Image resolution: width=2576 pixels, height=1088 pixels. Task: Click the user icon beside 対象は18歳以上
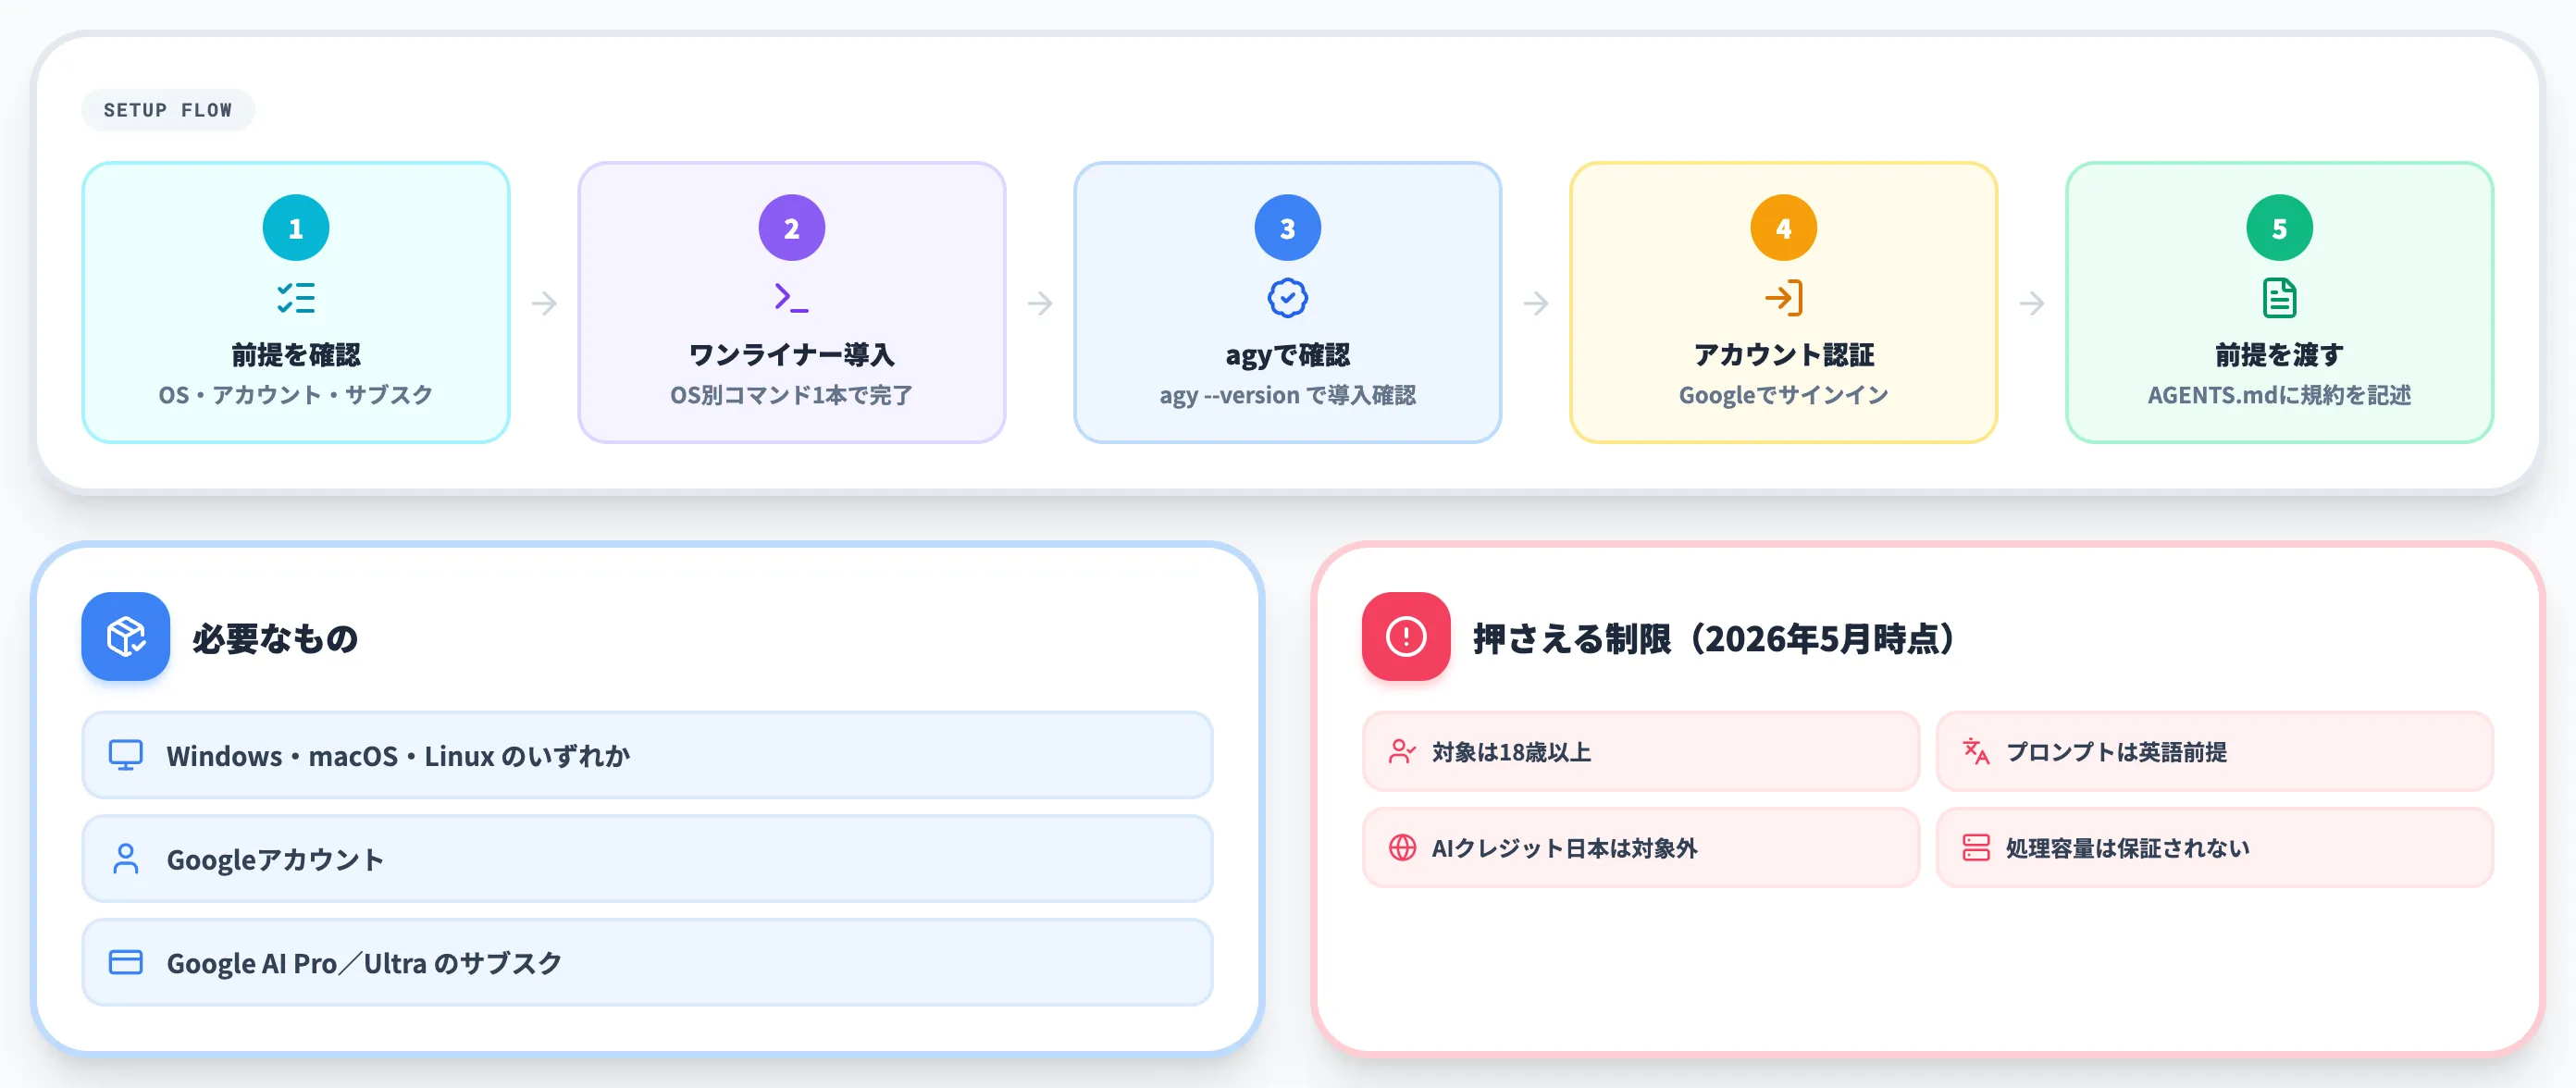[1402, 751]
